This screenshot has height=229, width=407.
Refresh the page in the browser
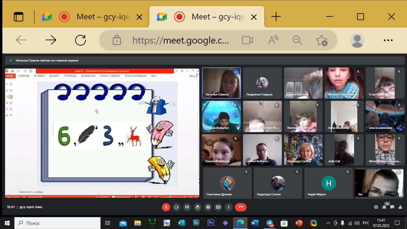click(x=80, y=40)
